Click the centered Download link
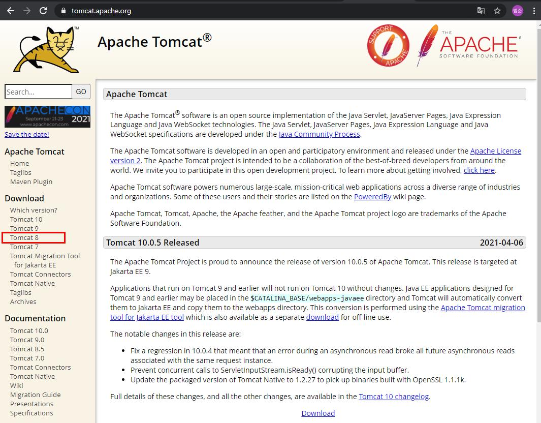541x423 pixels. (318, 413)
